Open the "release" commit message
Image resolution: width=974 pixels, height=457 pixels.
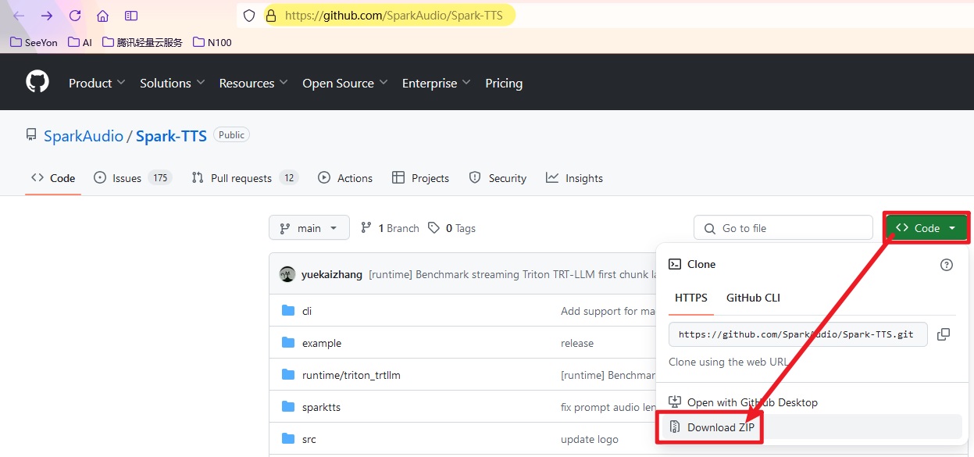(577, 343)
